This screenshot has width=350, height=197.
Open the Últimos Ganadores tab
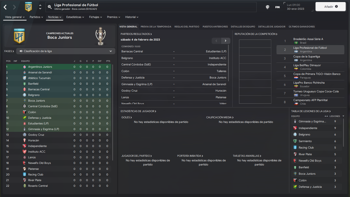click(x=302, y=27)
